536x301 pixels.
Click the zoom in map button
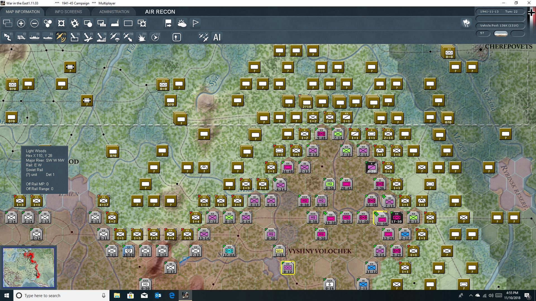[21, 23]
